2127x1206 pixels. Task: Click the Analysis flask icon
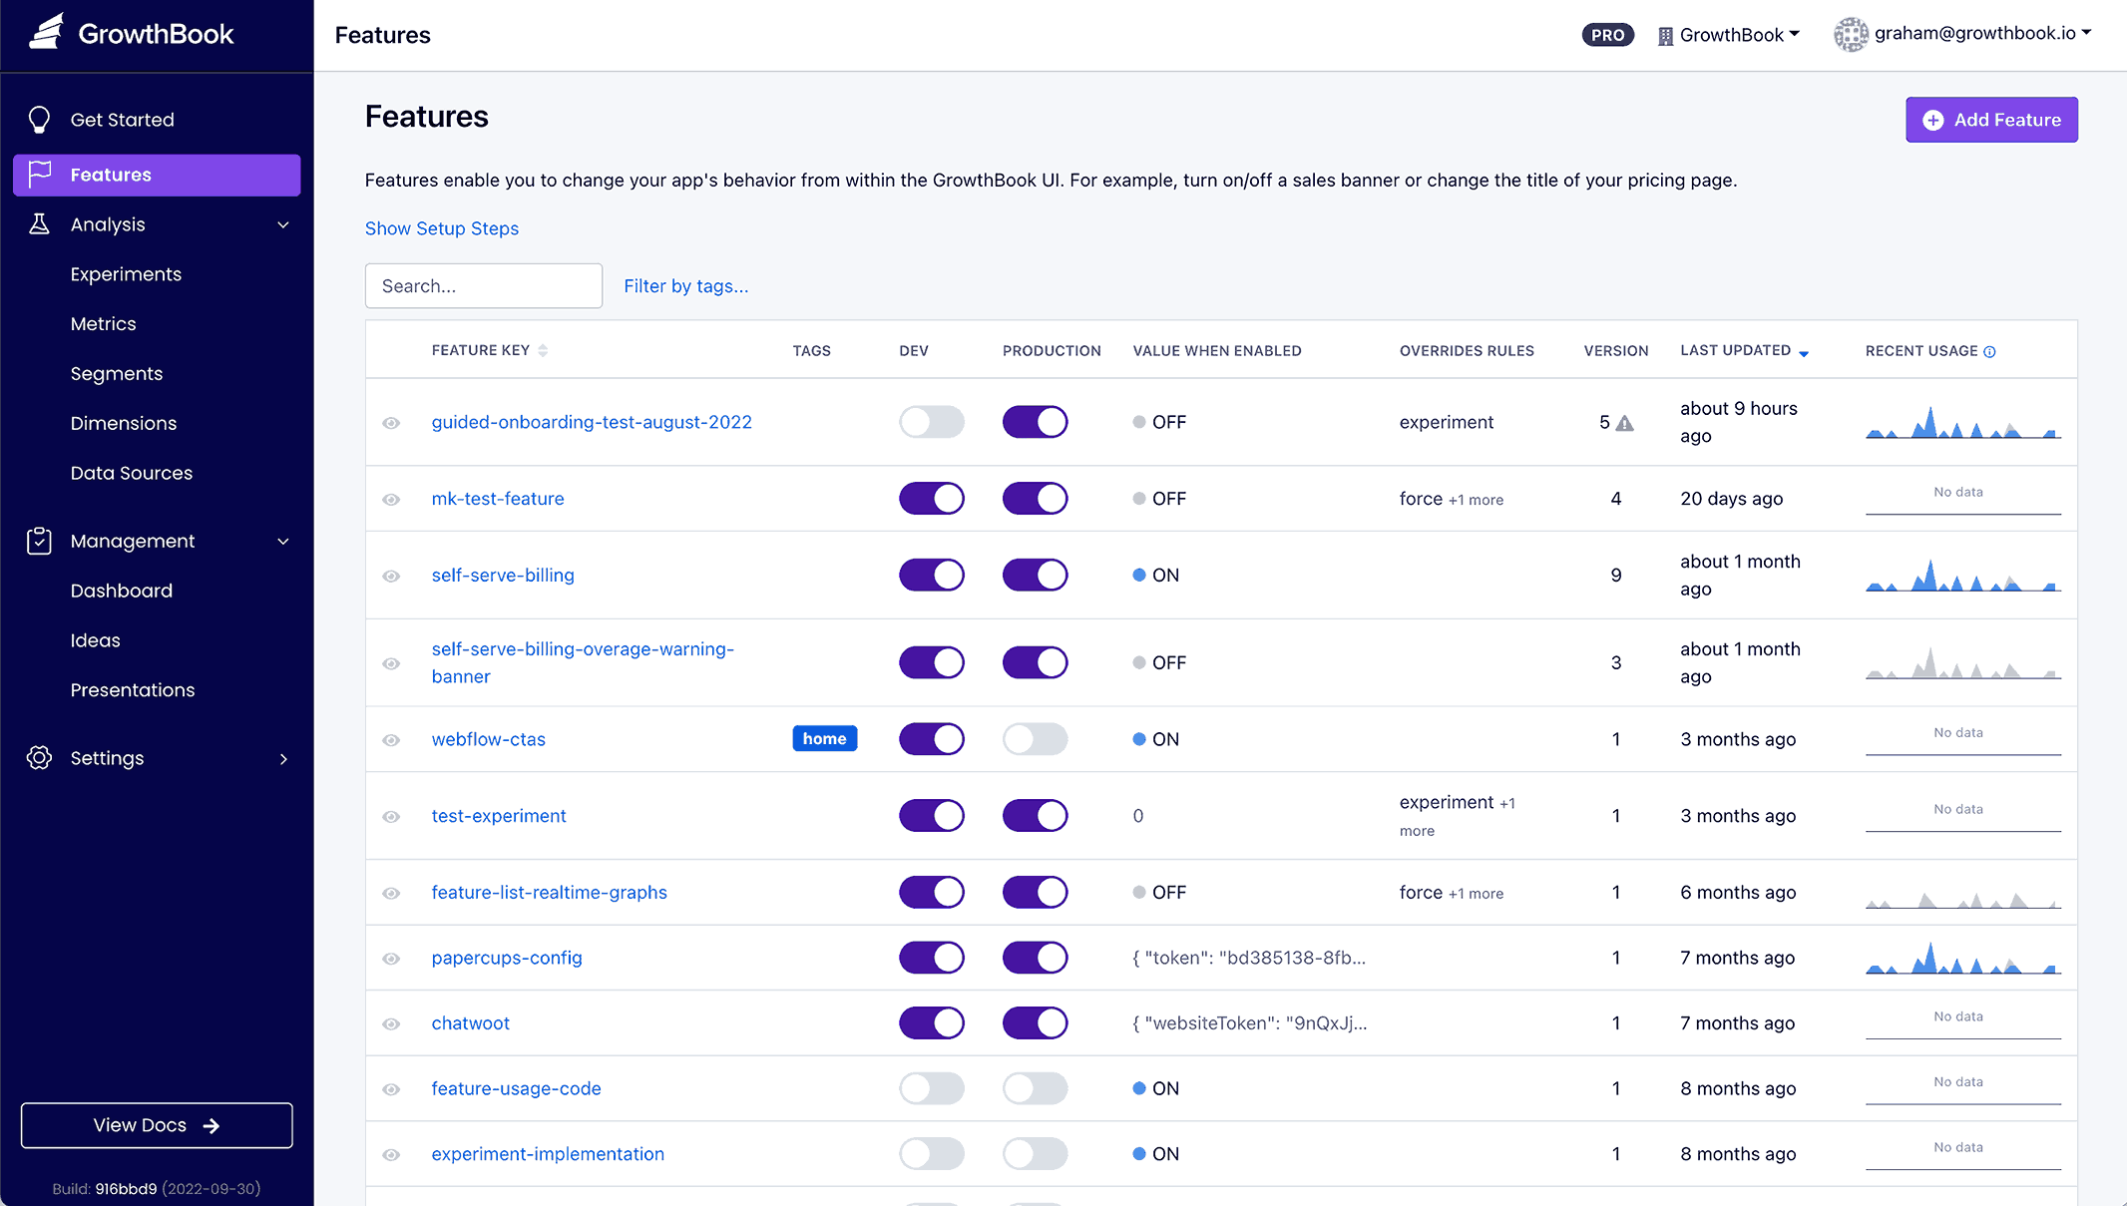pos(39,224)
